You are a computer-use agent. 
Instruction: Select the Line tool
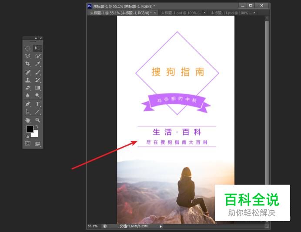coord(37,112)
